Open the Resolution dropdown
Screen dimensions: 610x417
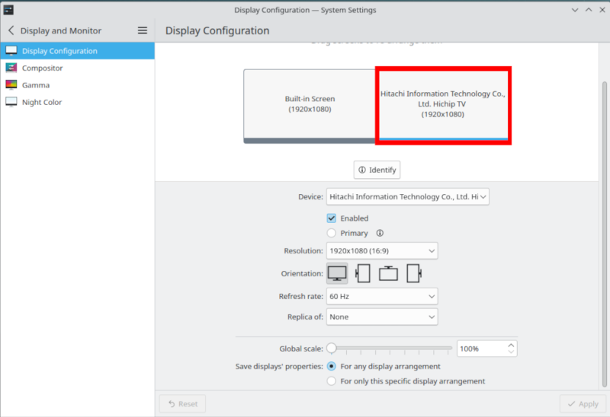click(x=382, y=251)
